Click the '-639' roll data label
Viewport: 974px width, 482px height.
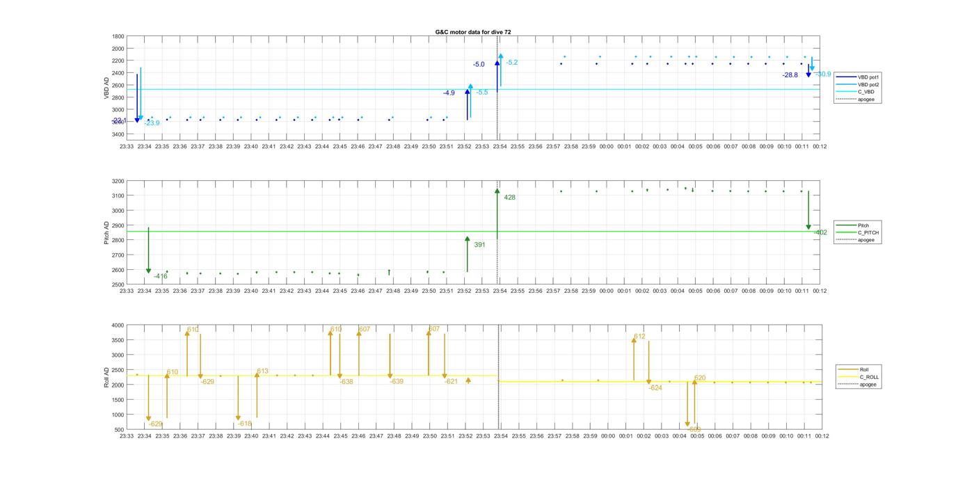(397, 382)
